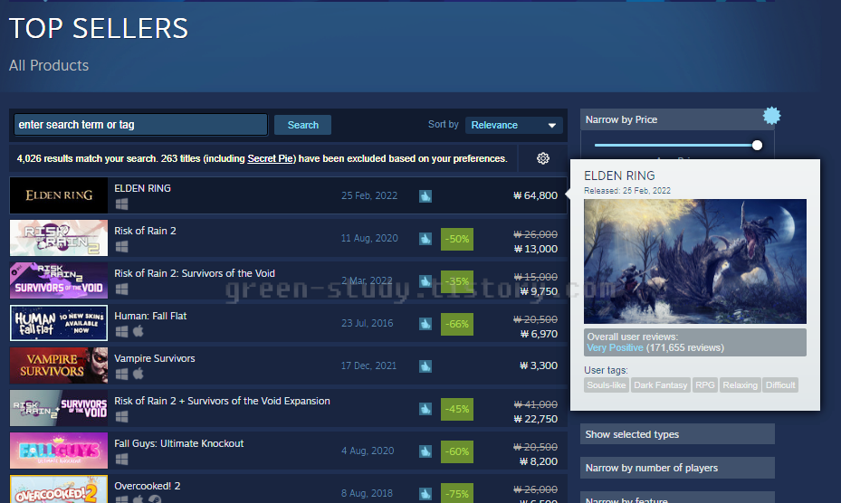Expand the Narrow by feature panel
Viewport: 841px width, 503px height.
677,498
